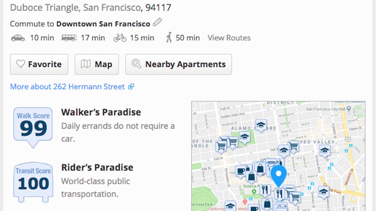Click the school marker near Central Fwy
376x211 pixels.
click(323, 192)
